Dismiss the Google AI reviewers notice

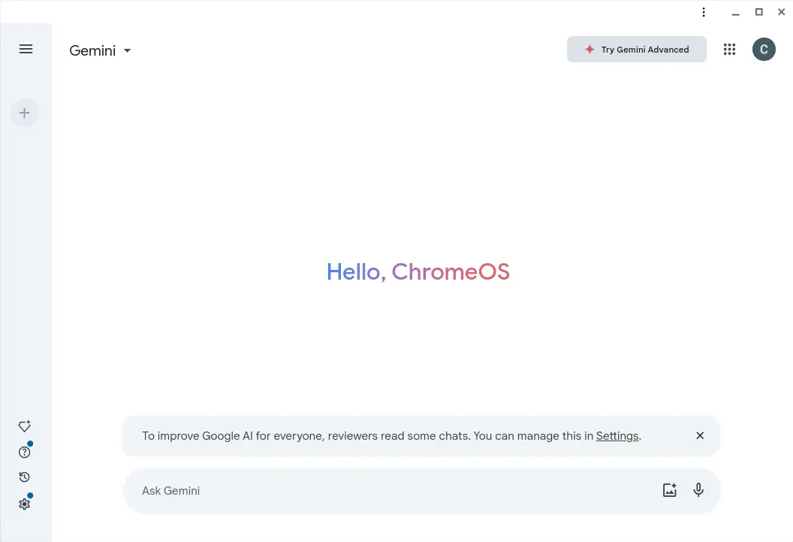click(700, 436)
